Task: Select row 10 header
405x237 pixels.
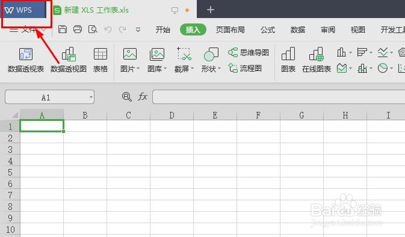Action: coord(10,229)
